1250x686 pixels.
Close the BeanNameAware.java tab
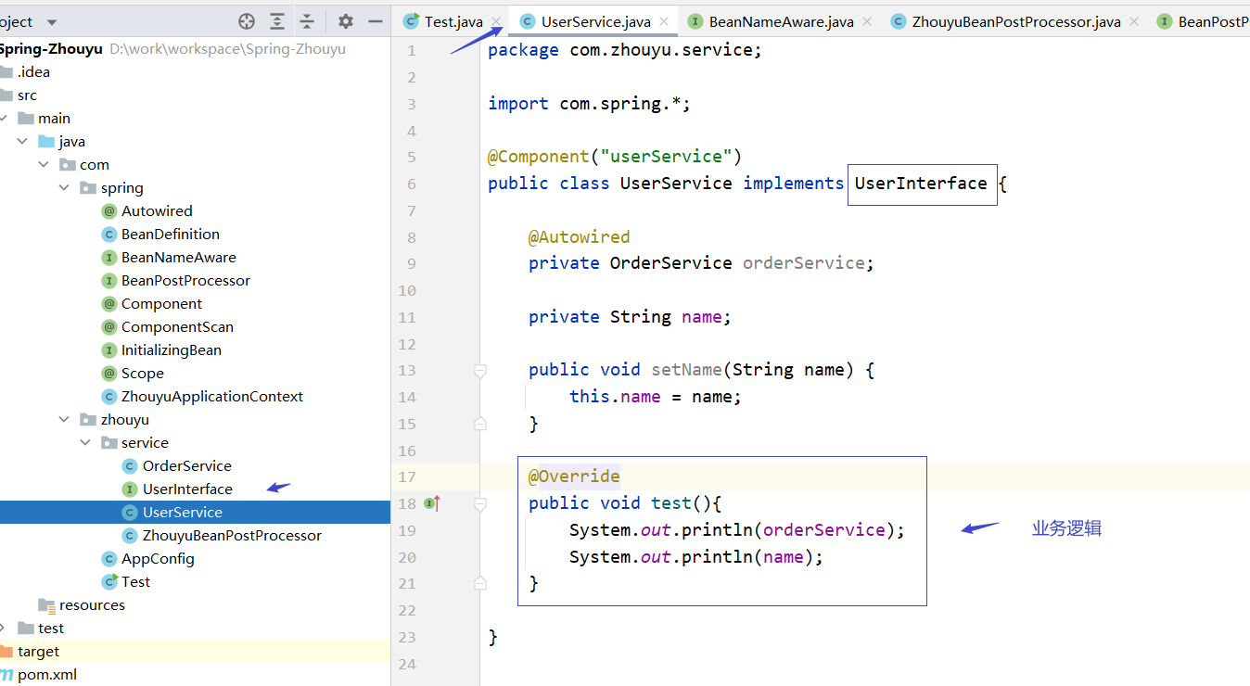click(x=866, y=21)
